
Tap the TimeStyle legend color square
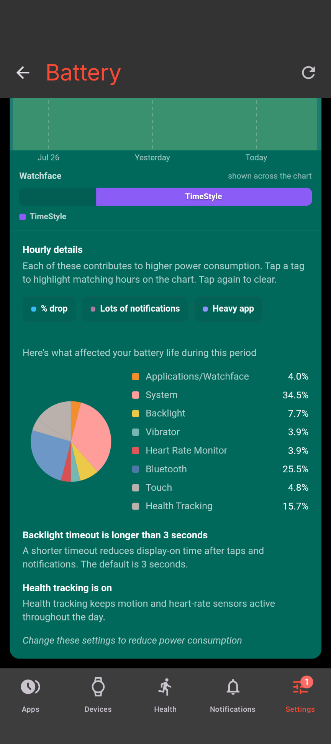click(23, 217)
